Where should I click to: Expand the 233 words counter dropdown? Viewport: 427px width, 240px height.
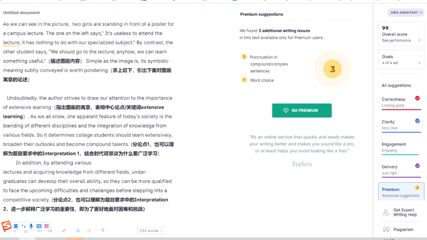151,231
